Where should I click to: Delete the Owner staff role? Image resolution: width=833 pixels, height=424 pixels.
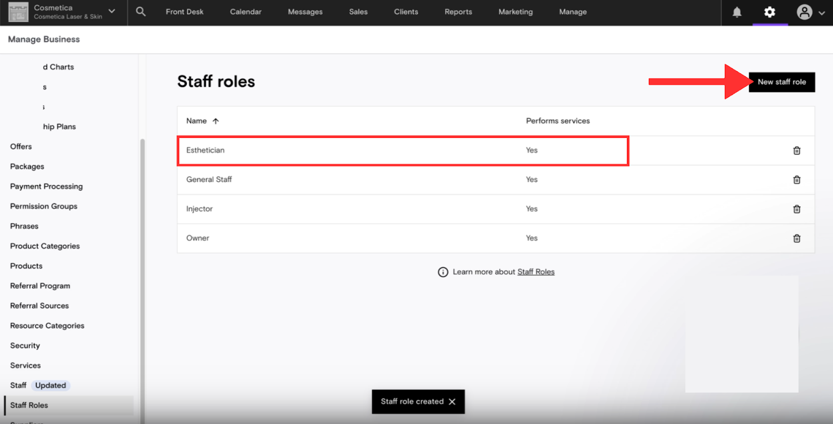pyautogui.click(x=797, y=238)
